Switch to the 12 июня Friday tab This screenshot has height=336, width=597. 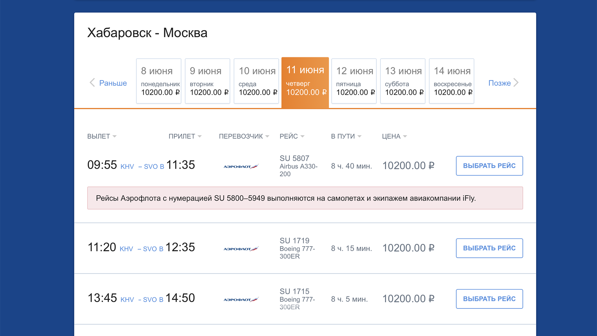(x=354, y=81)
